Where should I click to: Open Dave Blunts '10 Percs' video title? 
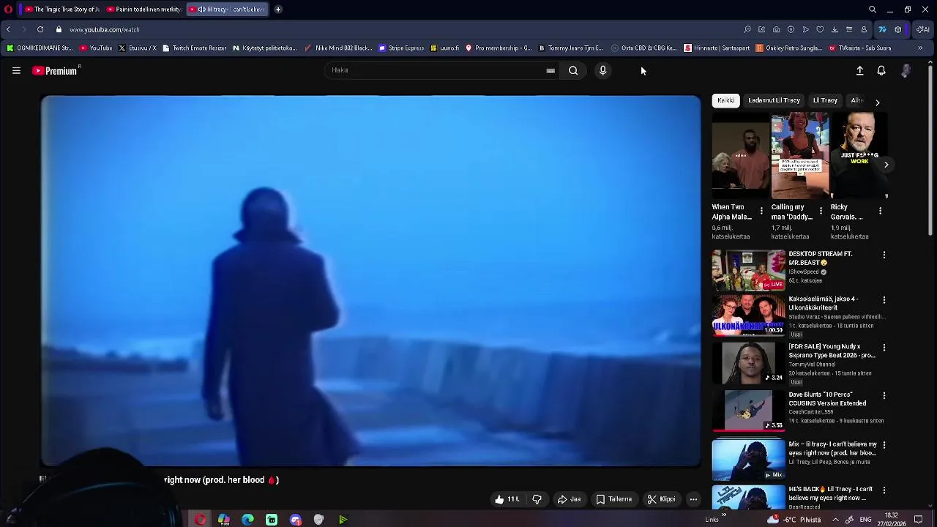[x=827, y=399]
